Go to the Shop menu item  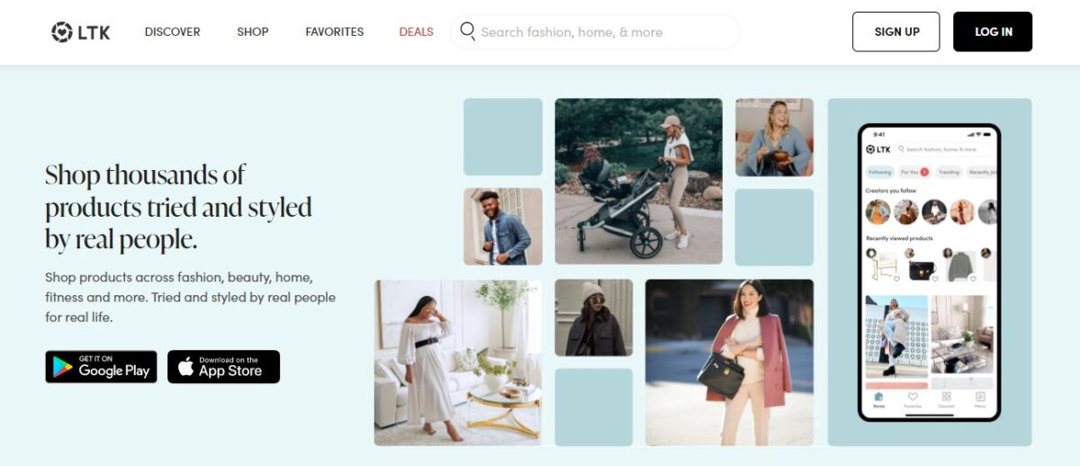[253, 31]
